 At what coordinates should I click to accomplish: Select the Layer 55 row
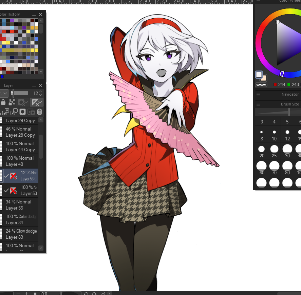point(19,205)
